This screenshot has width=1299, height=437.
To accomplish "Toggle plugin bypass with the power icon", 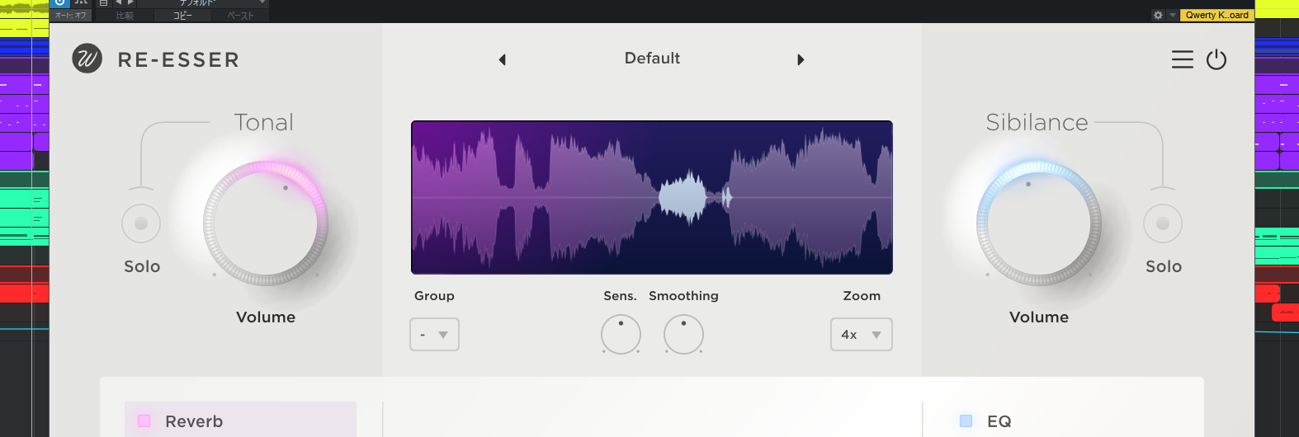I will (x=1216, y=59).
